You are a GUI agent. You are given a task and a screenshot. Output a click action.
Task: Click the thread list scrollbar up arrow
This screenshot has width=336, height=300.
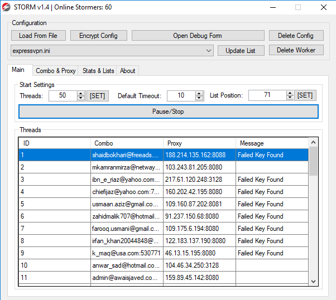313,142
